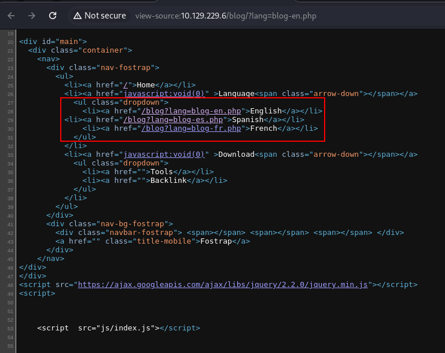The width and height of the screenshot is (445, 353).
Task: Click the word "Language" in source
Action: 237,94
